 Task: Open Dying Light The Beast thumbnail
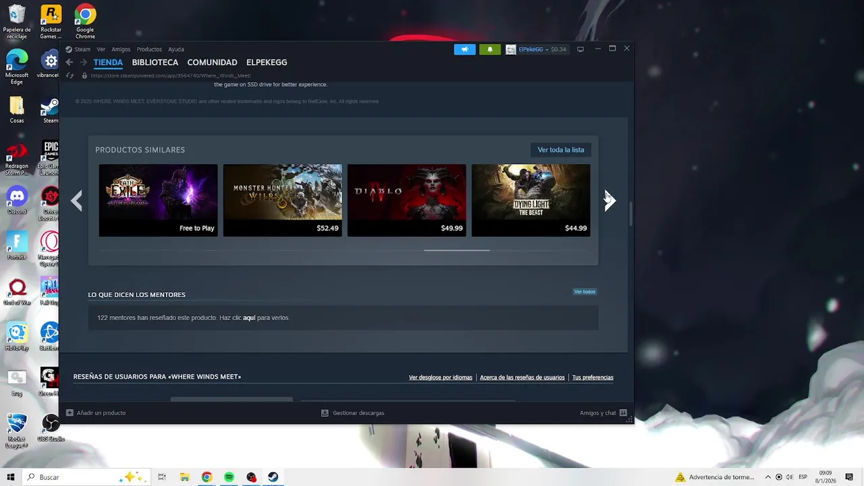point(531,200)
